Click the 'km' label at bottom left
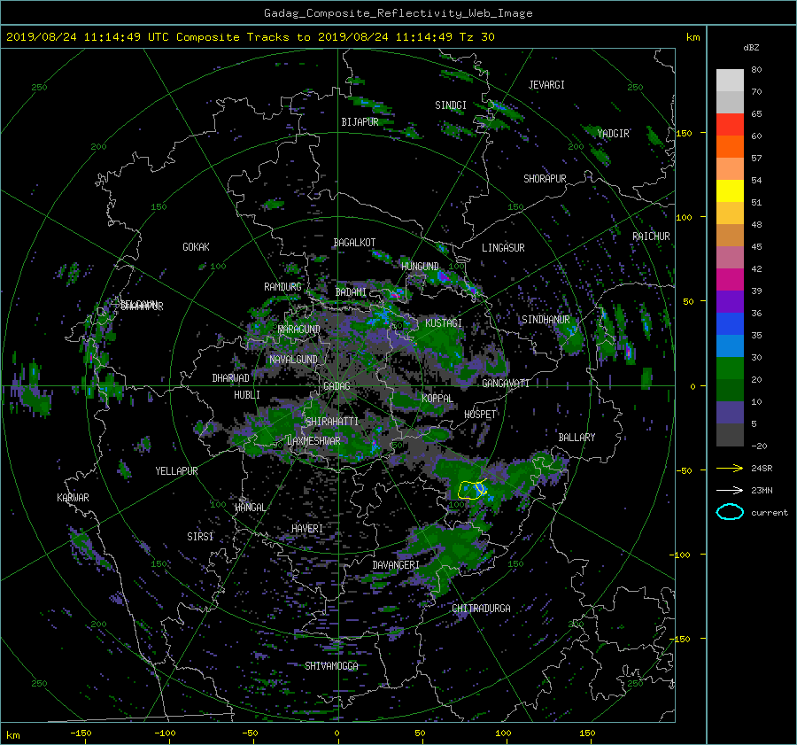Viewport: 797px width, 745px height. point(12,735)
